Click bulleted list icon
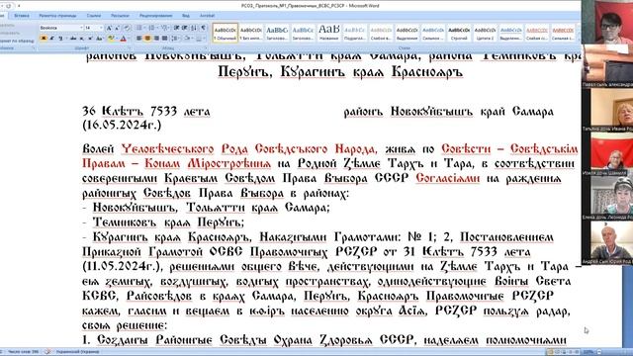 coord(139,28)
